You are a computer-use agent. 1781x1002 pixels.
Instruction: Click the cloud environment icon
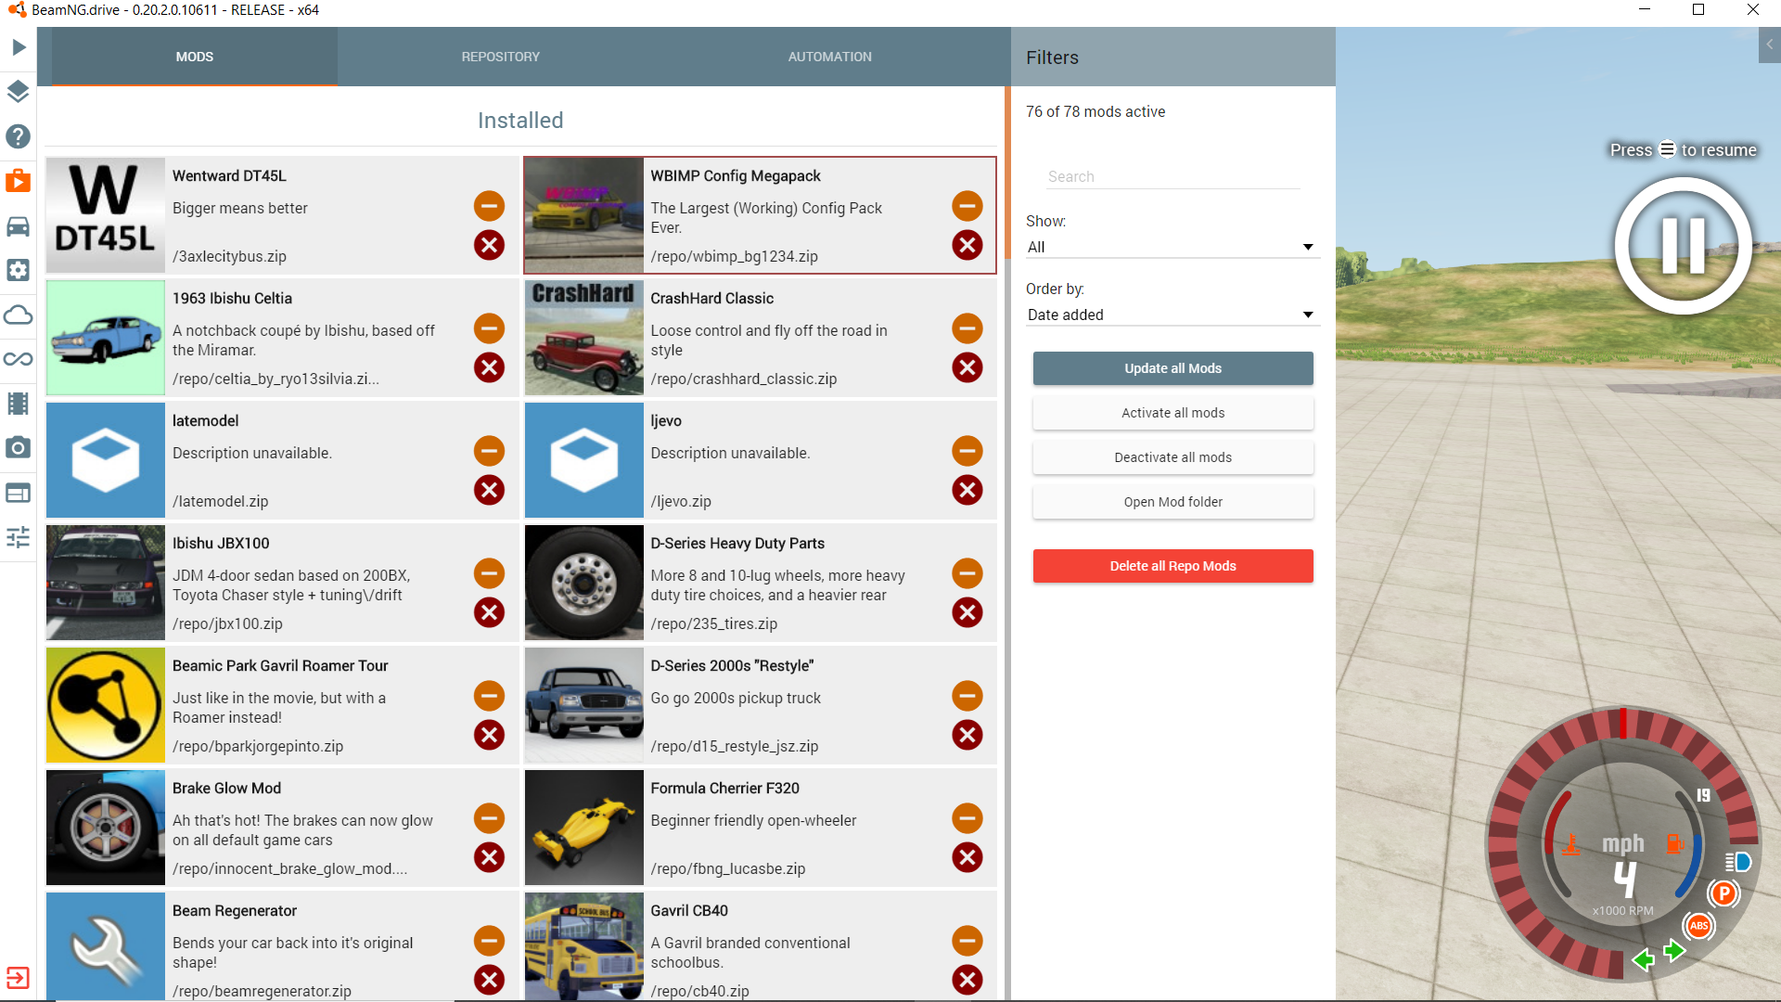coord(19,315)
